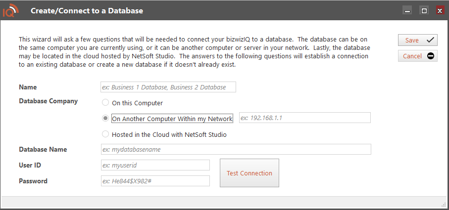
Task: Select Hosted in the Cloud with NetSoft Studio
Action: point(105,134)
